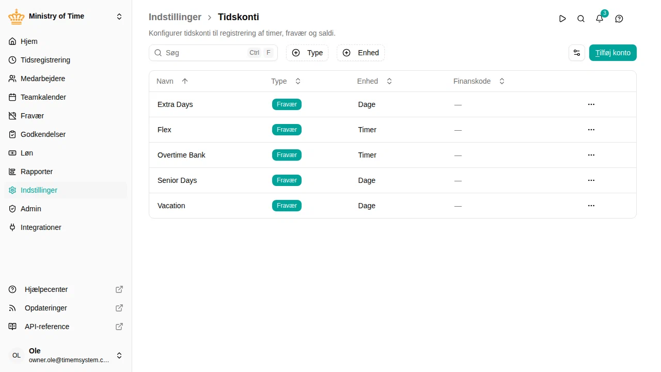The width and height of the screenshot is (661, 372).
Task: Open actions menu for Flex row
Action: [591, 130]
